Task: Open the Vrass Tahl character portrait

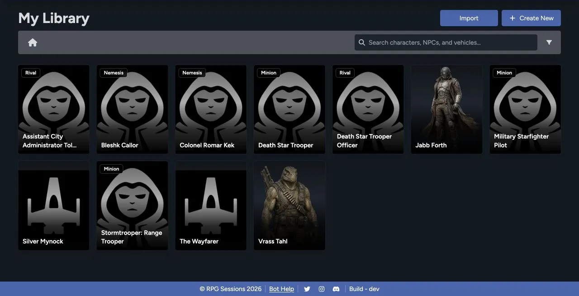Action: coord(289,205)
